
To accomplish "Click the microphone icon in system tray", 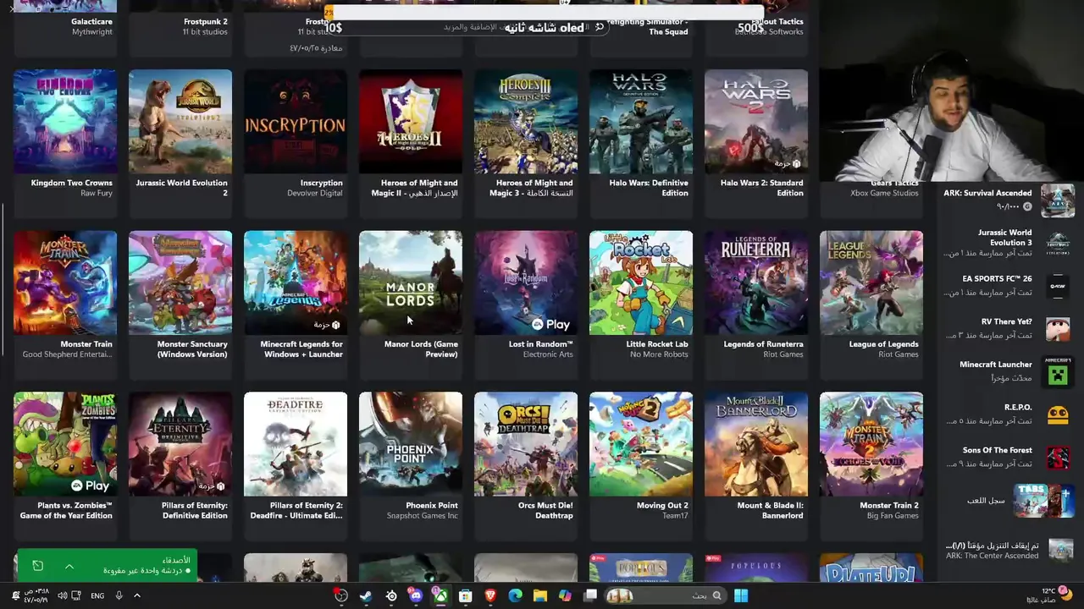I will (x=119, y=595).
